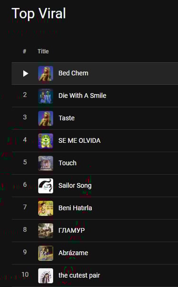Open the Sailor Song track title
Image resolution: width=178 pixels, height=287 pixels.
pos(75,186)
